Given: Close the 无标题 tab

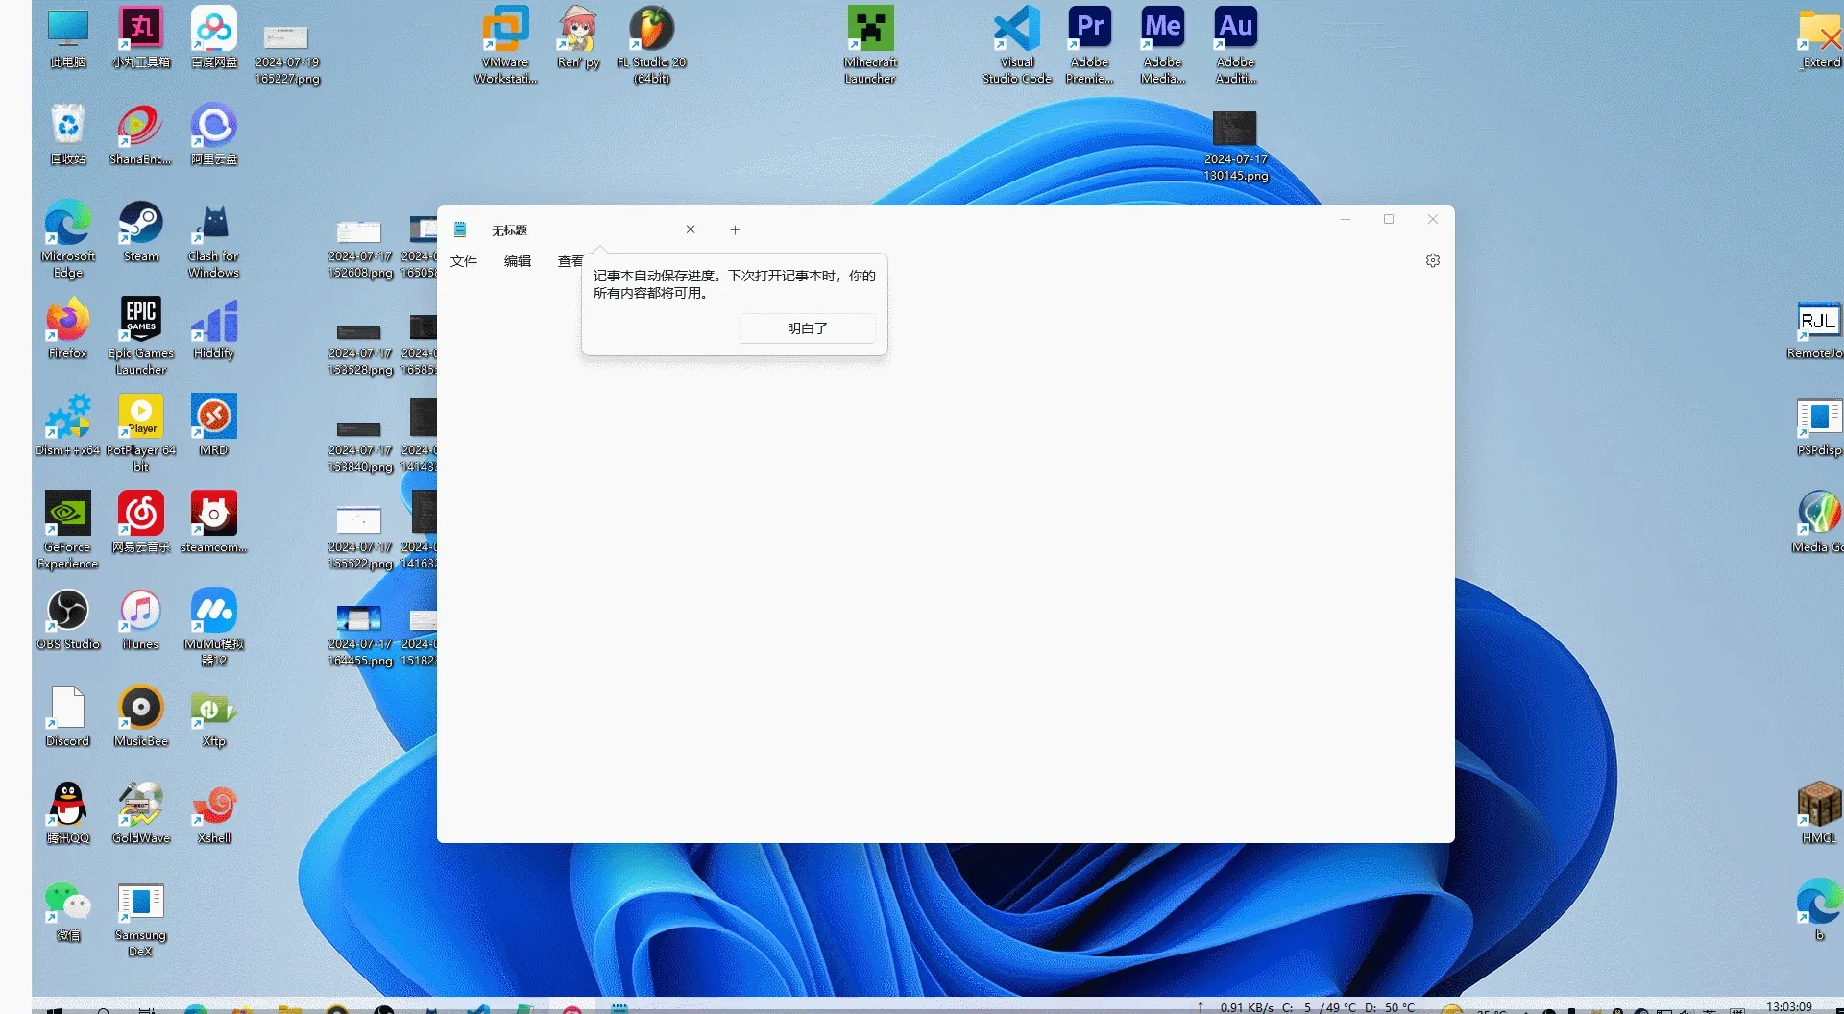Looking at the screenshot, I should (690, 229).
